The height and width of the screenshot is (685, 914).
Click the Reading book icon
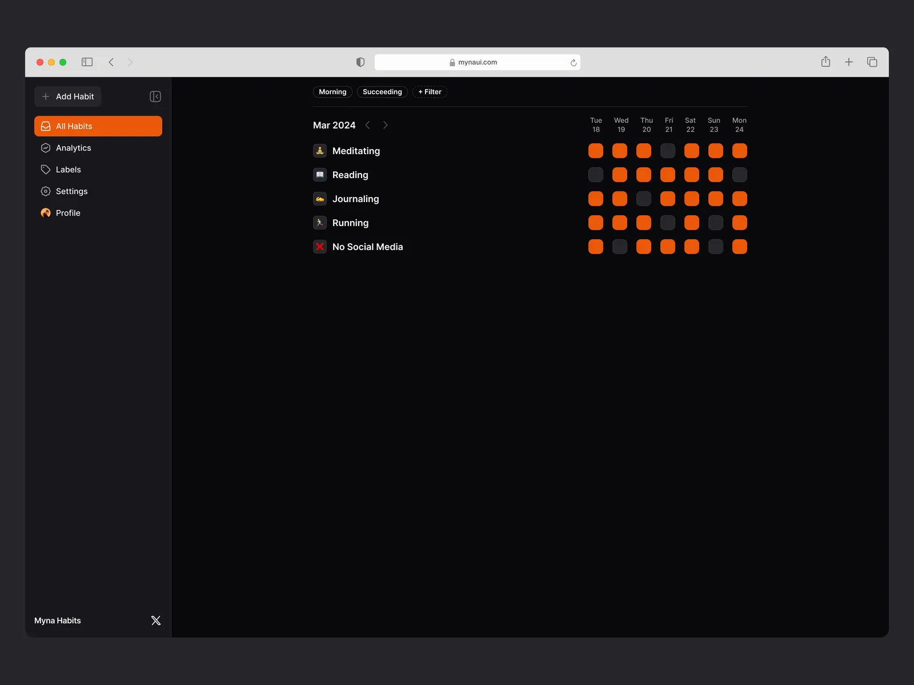(x=320, y=175)
